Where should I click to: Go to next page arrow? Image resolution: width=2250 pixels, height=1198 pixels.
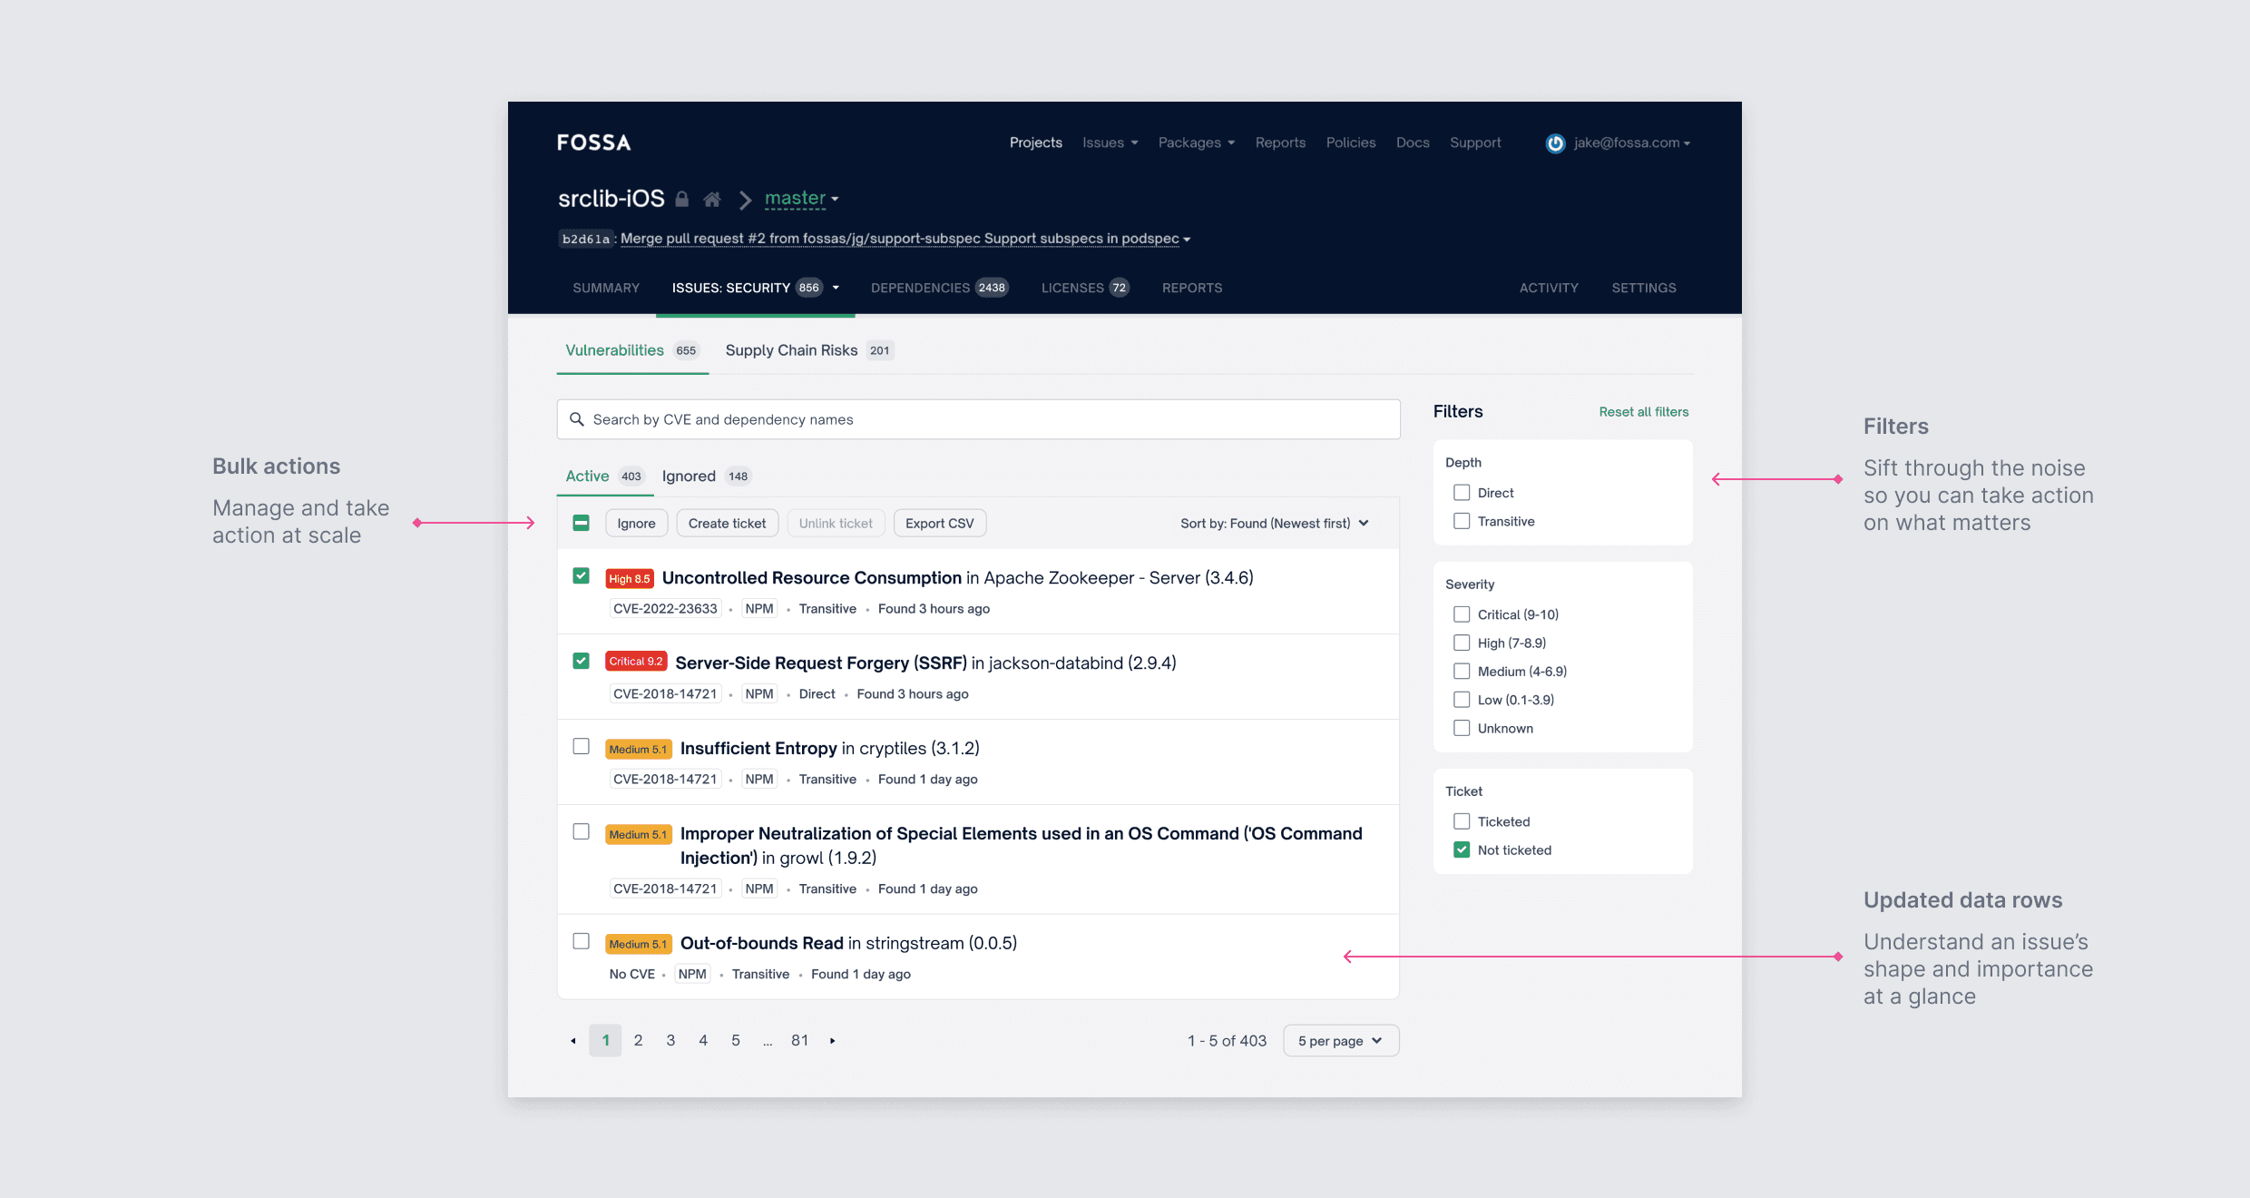coord(832,1041)
